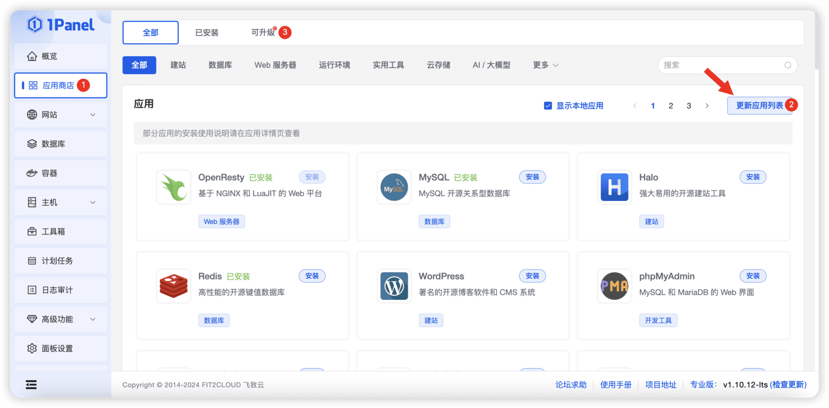Open the phpMyAdmin app icon

coord(614,286)
